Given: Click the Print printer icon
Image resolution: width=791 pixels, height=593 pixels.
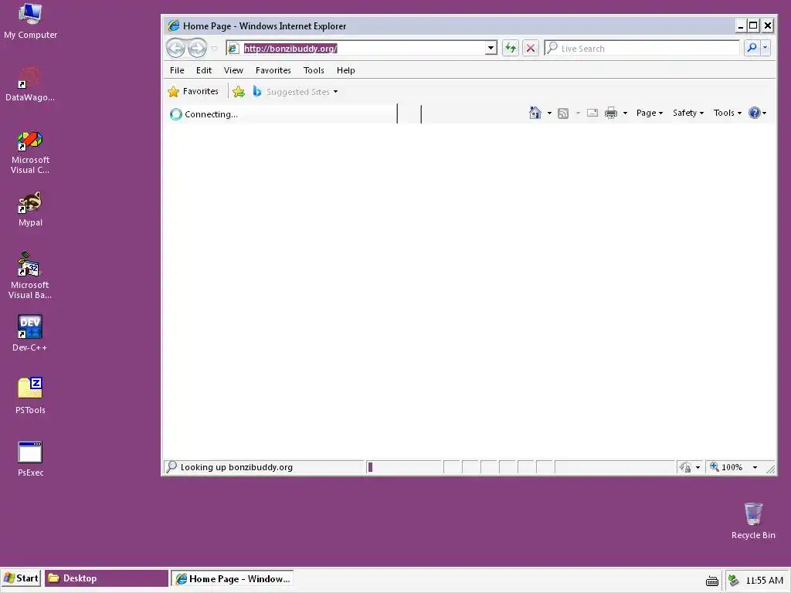Looking at the screenshot, I should pyautogui.click(x=611, y=113).
